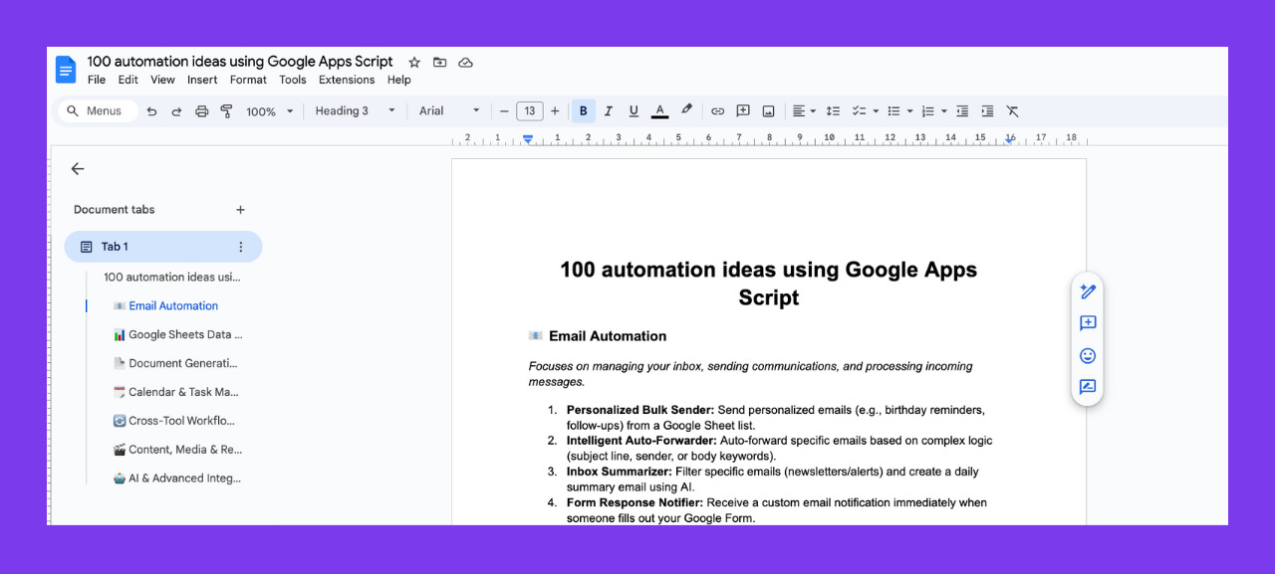Open the File menu
Screen dimensions: 1275x574
click(97, 80)
